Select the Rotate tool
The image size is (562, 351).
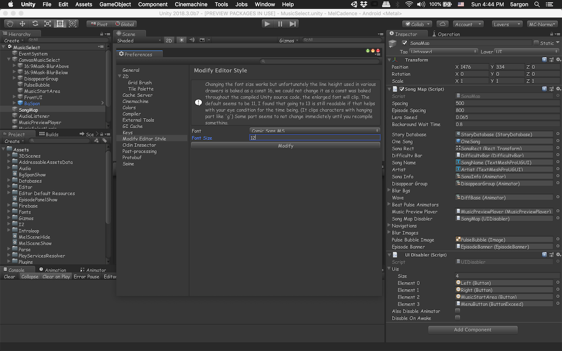35,24
